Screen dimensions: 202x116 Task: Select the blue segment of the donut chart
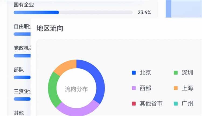(97, 81)
